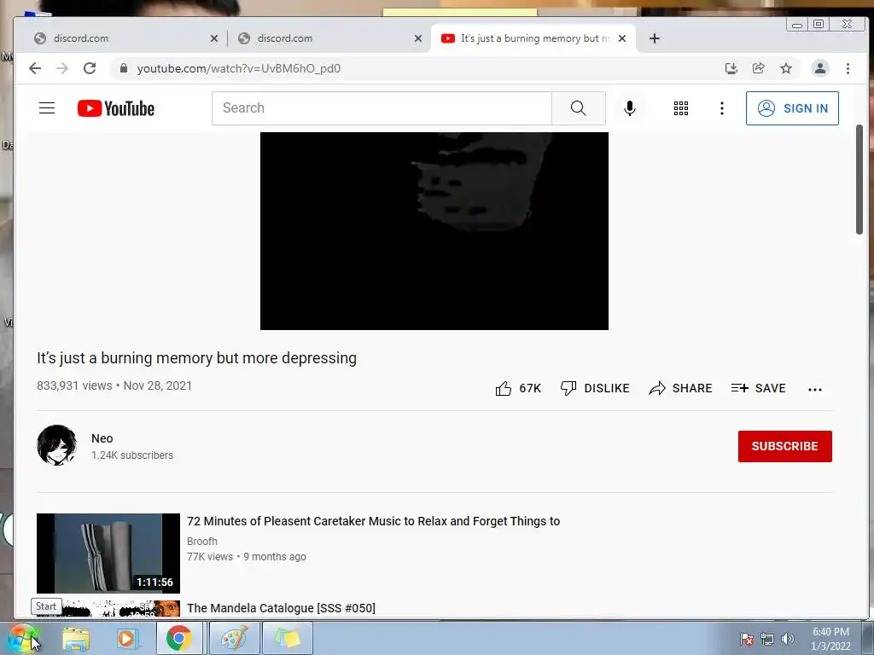This screenshot has height=655, width=874.
Task: Maximize the Chrome window
Action: [x=819, y=25]
